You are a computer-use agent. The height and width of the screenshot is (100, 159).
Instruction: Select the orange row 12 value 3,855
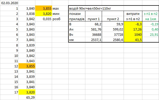click(27, 66)
